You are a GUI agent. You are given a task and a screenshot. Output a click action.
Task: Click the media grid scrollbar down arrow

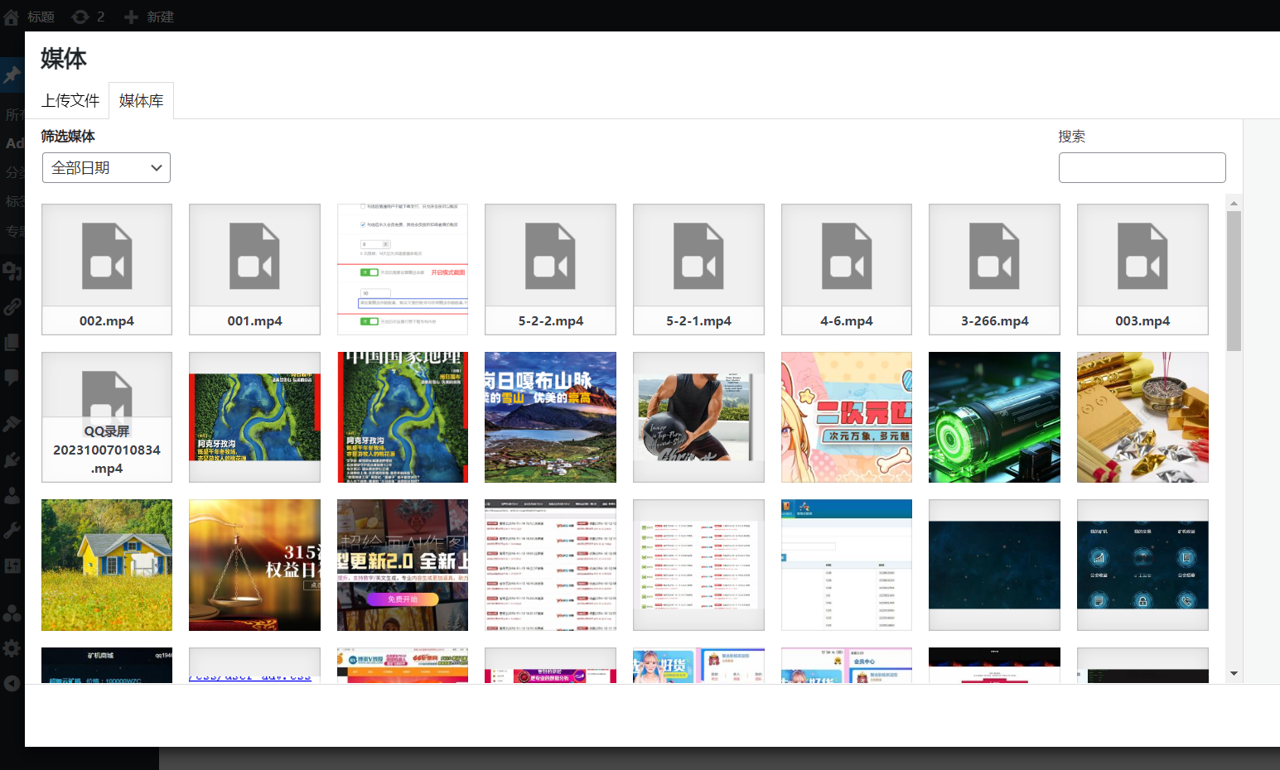tap(1234, 674)
